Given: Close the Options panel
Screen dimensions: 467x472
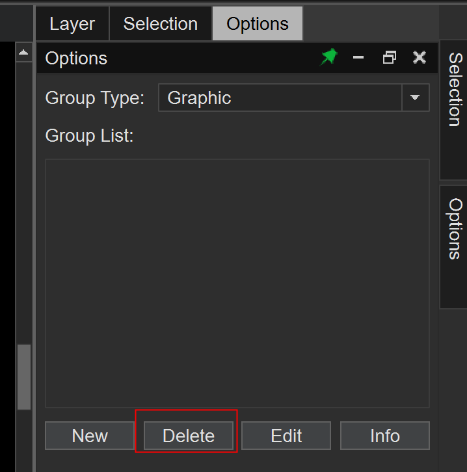Looking at the screenshot, I should (x=420, y=58).
